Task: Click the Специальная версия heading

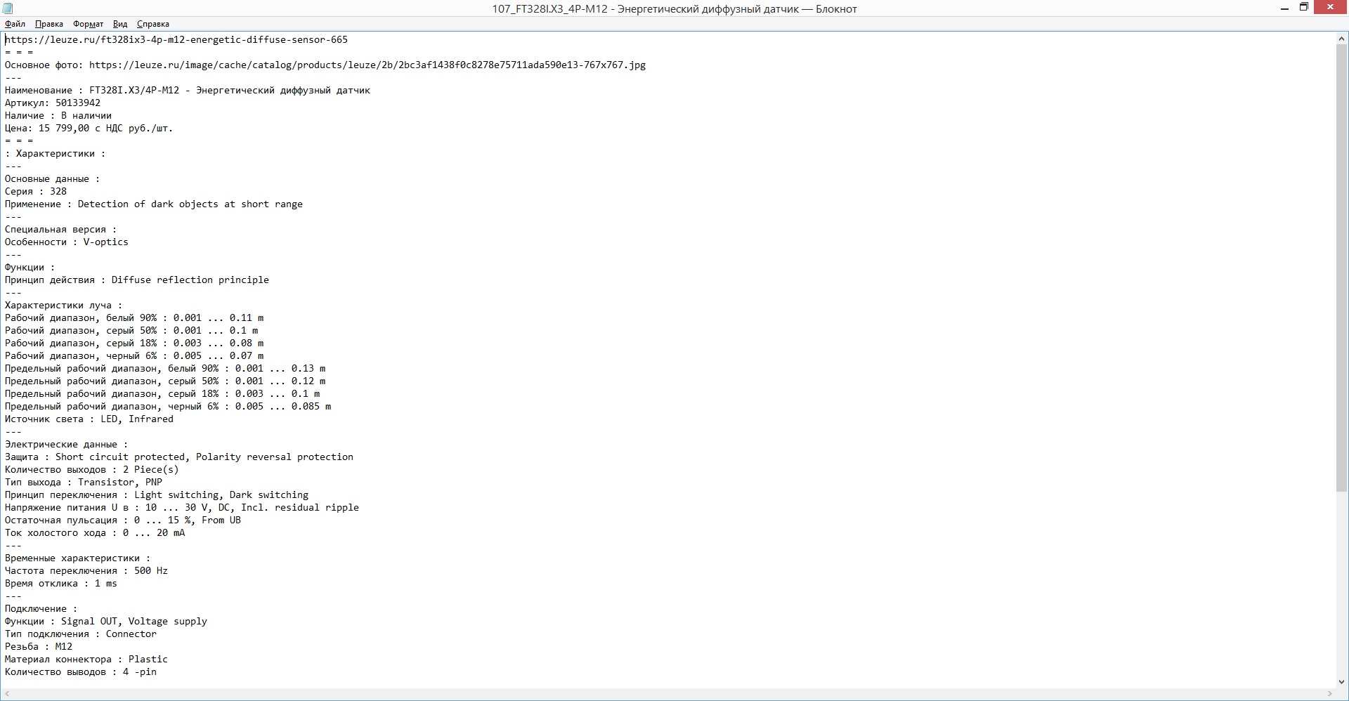Action: pos(61,229)
